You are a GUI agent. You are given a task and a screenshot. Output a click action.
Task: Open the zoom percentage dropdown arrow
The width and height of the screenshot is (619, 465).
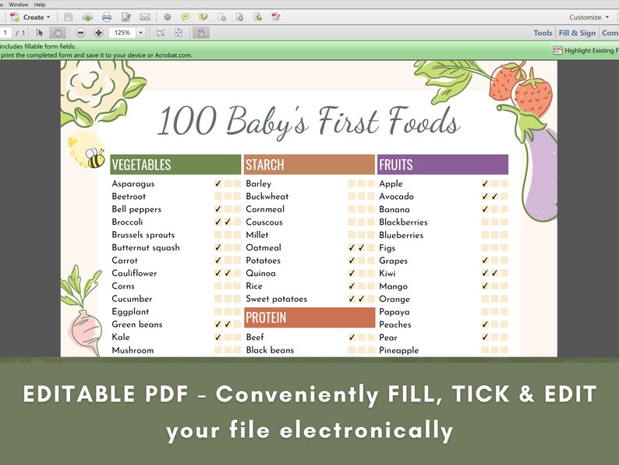(140, 33)
